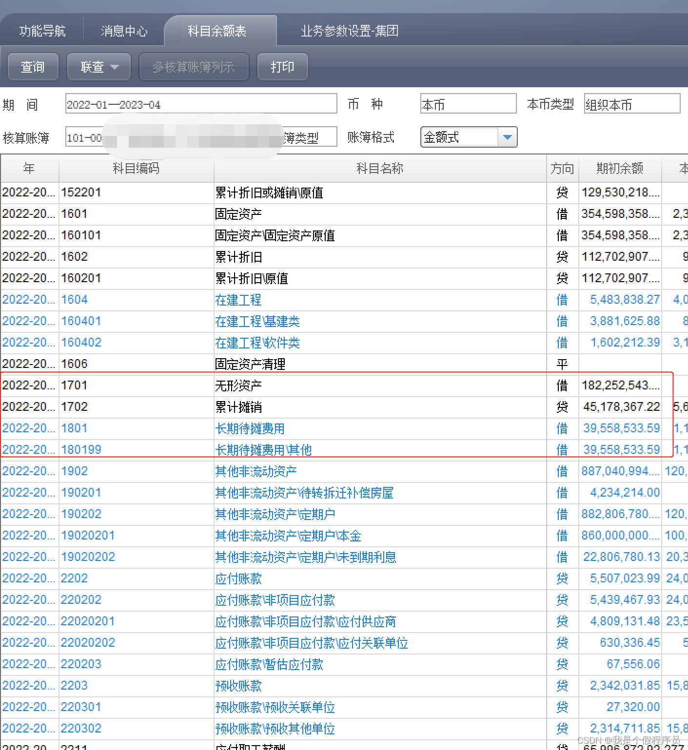Click the code 19020201 cell
Screen dimensions: 688x750
tap(136, 536)
